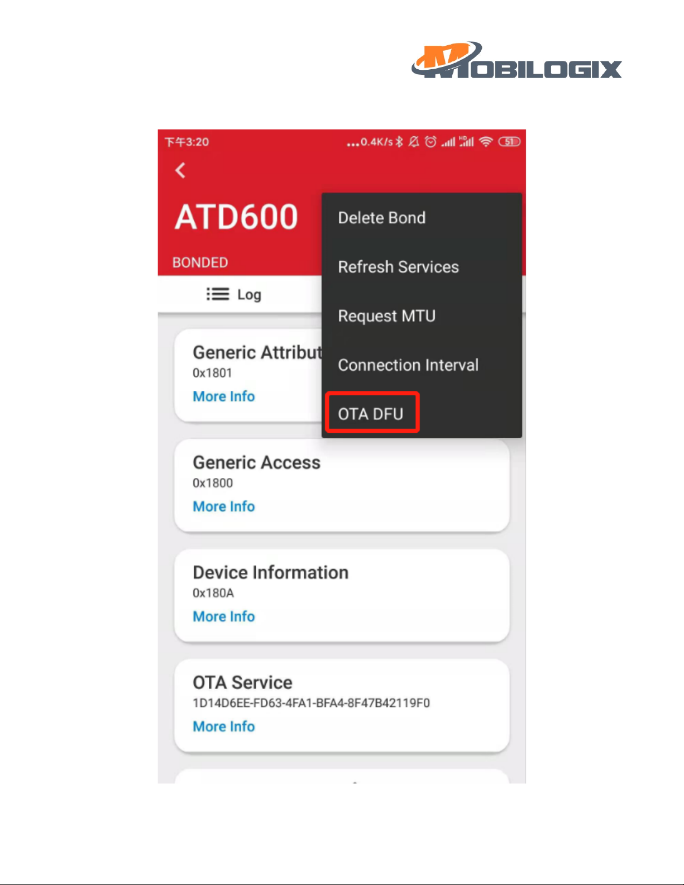The image size is (684, 885).
Task: Tap the battery indicator icon
Action: click(509, 142)
